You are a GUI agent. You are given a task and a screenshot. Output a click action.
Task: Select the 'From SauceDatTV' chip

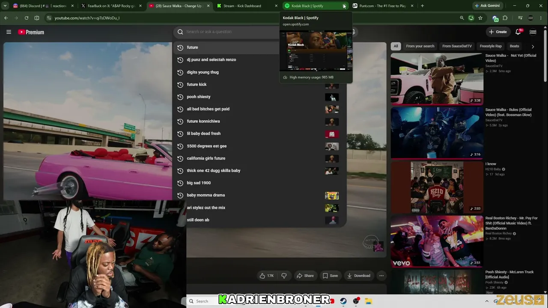coord(457,46)
